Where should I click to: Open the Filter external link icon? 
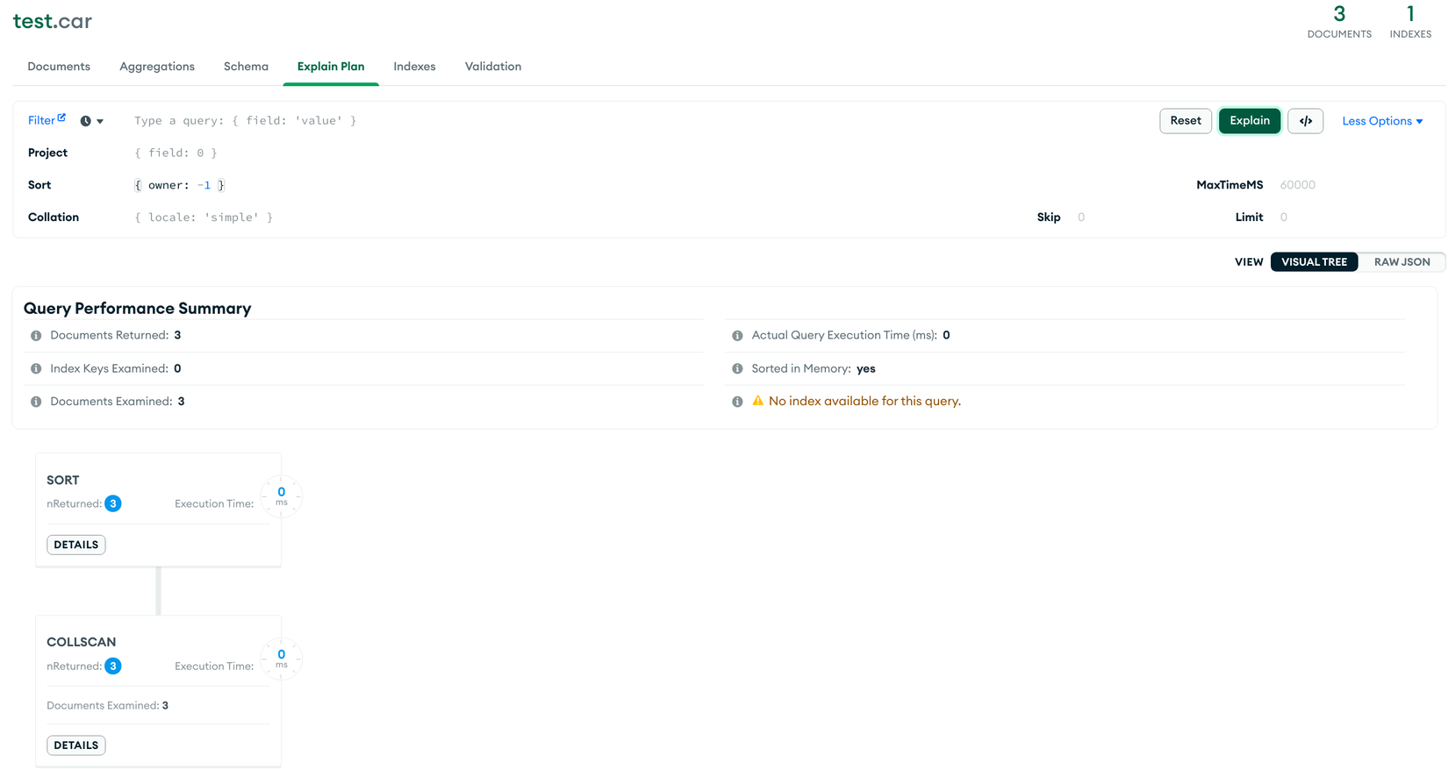(61, 118)
